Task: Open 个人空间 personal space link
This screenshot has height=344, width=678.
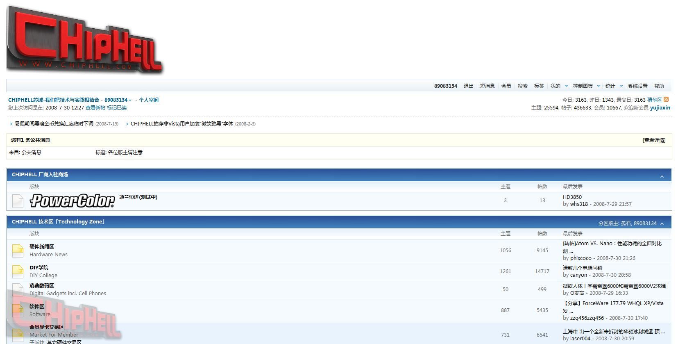Action: coord(148,100)
